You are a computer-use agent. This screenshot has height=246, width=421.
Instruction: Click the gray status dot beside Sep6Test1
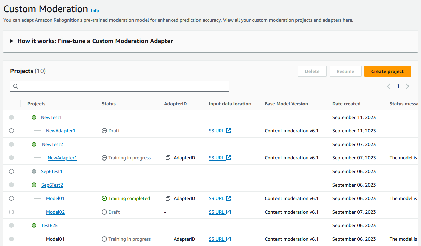[34, 171]
